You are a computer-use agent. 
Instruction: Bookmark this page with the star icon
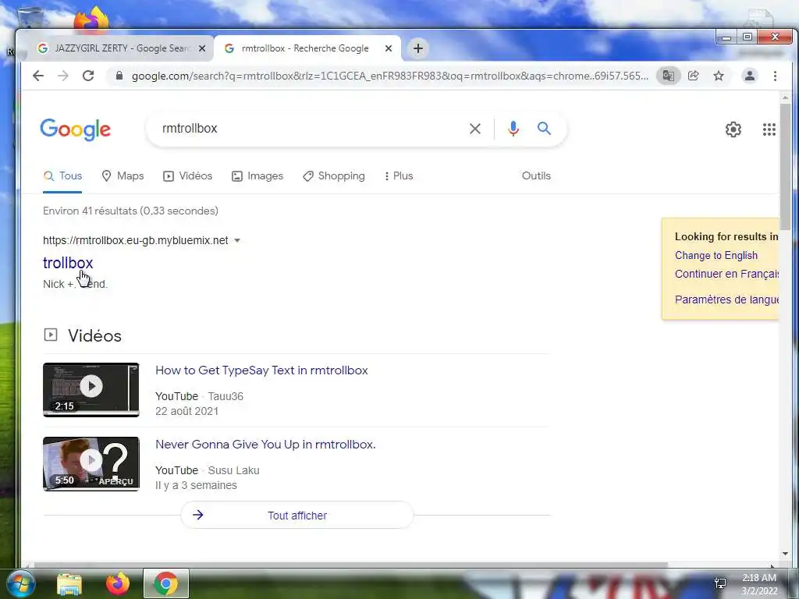pyautogui.click(x=719, y=76)
